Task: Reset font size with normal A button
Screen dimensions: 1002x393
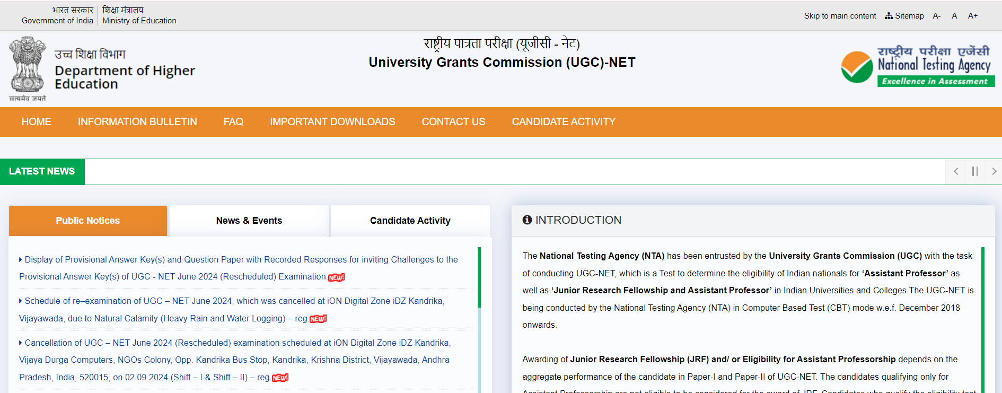Action: click(954, 16)
